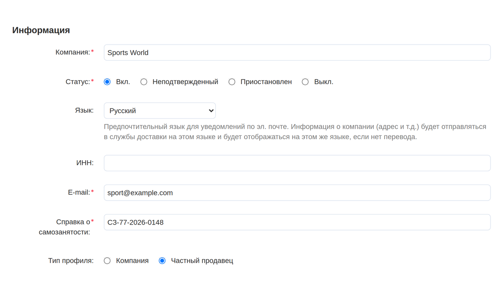
Task: Click the Компания: field label
Action: coord(73,52)
